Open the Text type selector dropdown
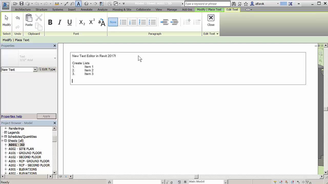This screenshot has width=328, height=184. click(55, 58)
